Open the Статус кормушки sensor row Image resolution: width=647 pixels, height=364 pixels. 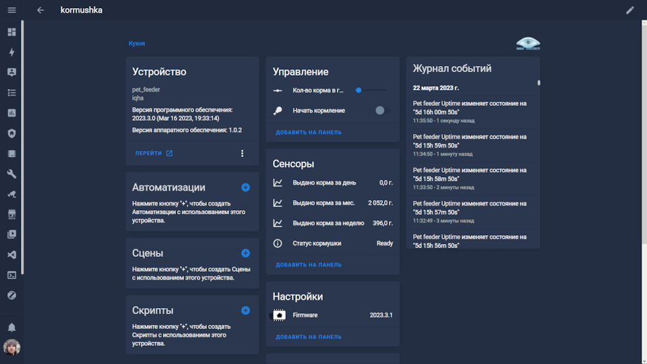333,243
